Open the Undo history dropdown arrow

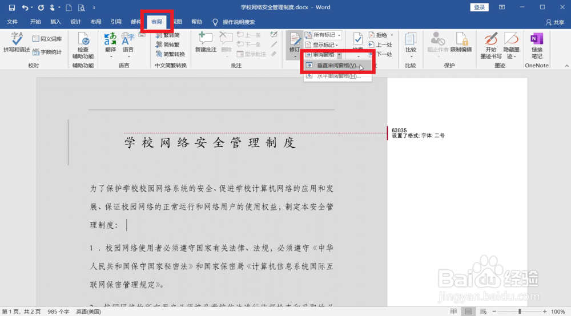[x=32, y=7]
